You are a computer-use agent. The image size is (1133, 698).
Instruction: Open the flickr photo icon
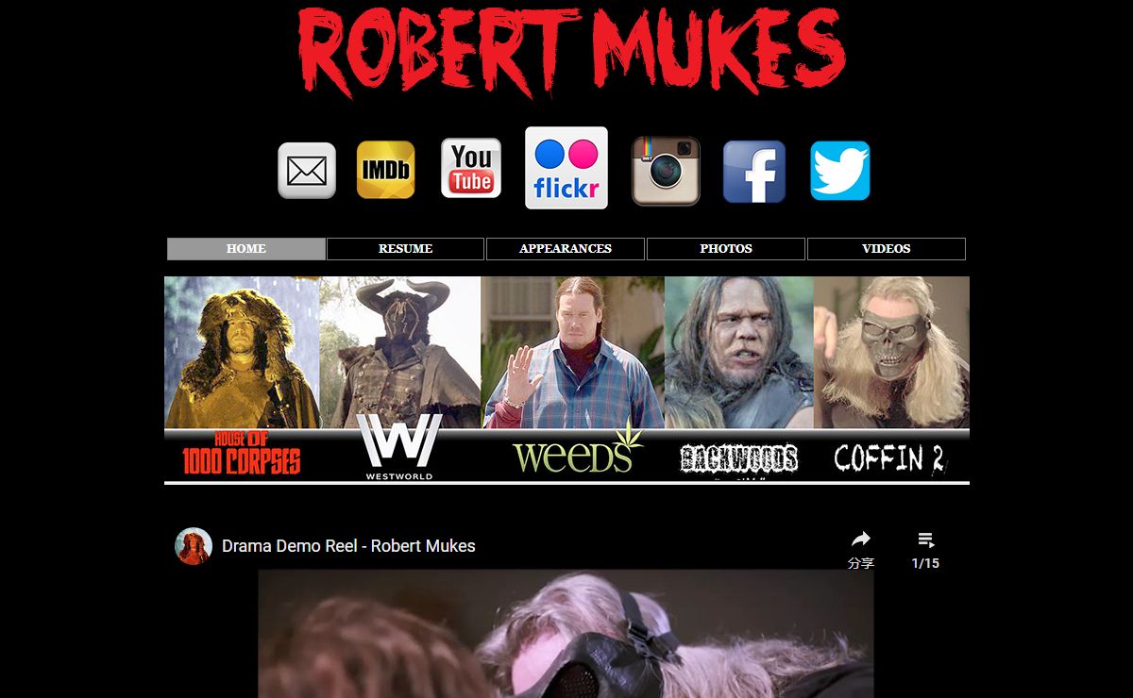(x=566, y=168)
